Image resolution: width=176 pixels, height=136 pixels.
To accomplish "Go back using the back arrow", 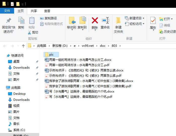I will (x=5, y=46).
